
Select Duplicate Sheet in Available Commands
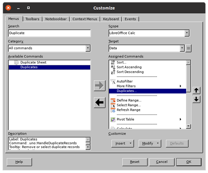point(33,62)
